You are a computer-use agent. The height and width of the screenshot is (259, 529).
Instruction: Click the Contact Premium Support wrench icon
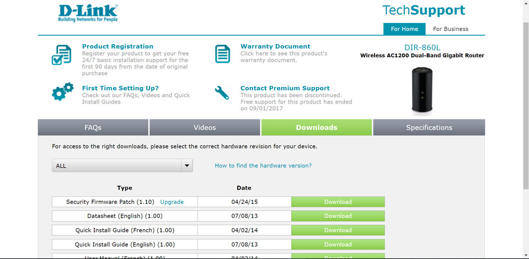click(222, 93)
